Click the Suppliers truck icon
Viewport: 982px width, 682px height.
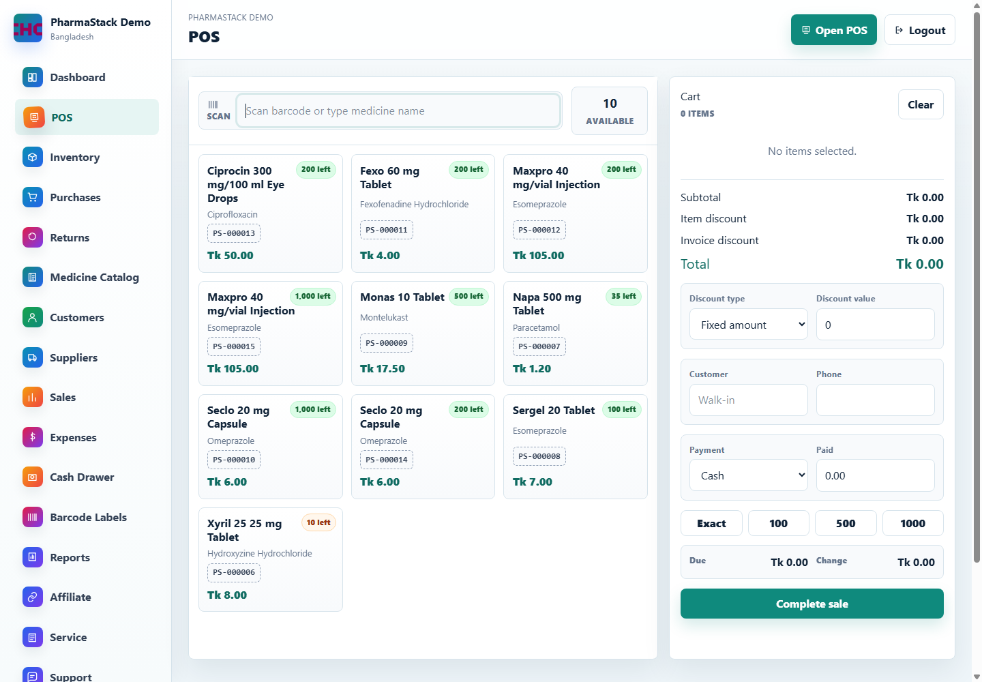(x=32, y=357)
